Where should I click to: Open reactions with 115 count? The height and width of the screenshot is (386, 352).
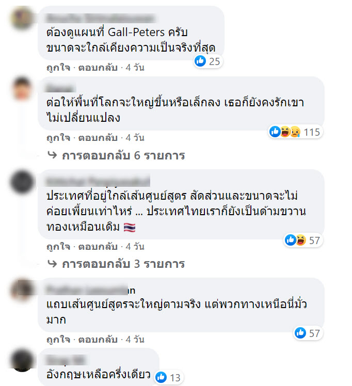click(x=295, y=132)
